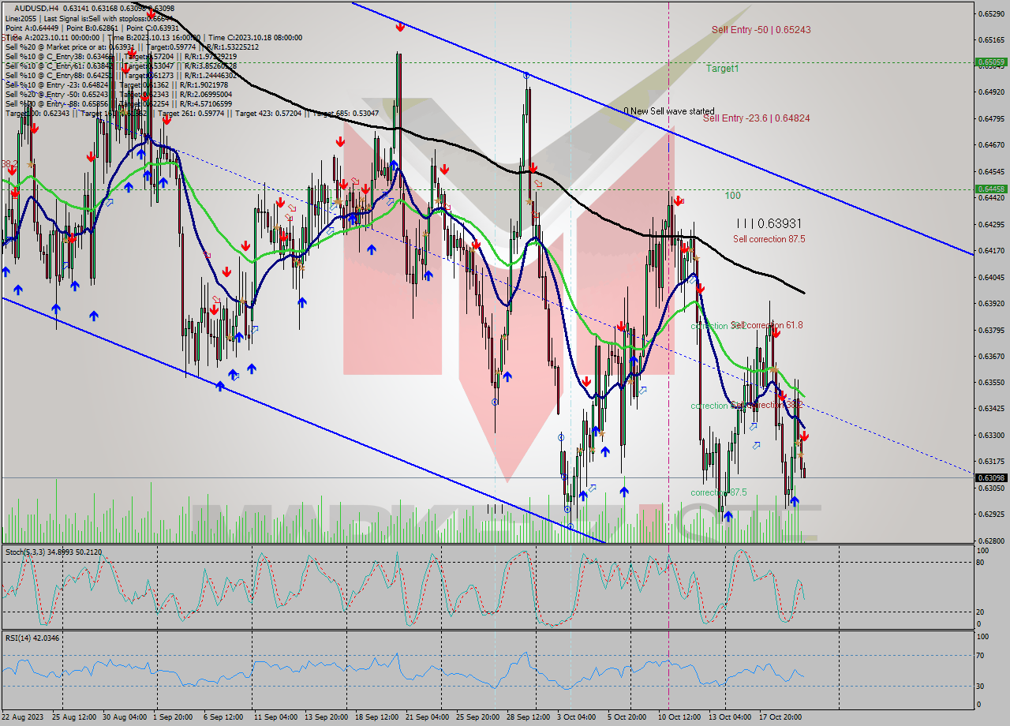
Task: Click the Stoch 80 level value
Action: tap(981, 563)
